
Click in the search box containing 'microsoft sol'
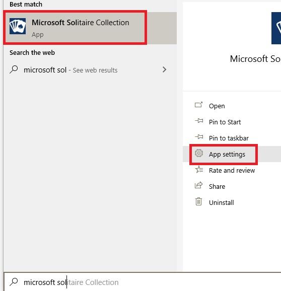[x=143, y=282]
